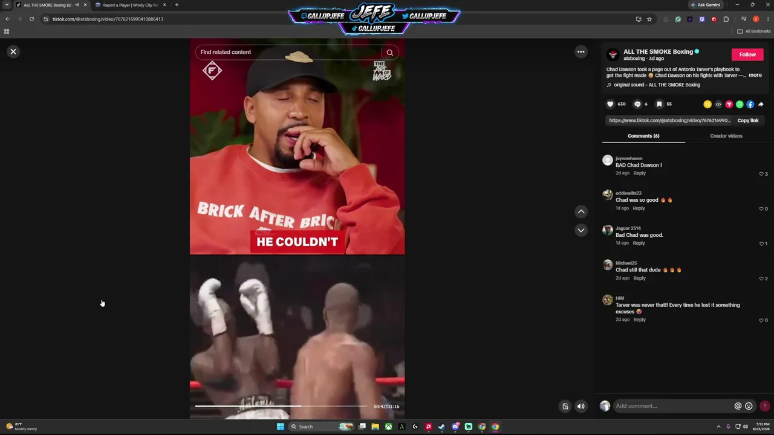Viewport: 774px width, 435px height.
Task: Open the tab search dropdown arrow
Action: click(7, 5)
